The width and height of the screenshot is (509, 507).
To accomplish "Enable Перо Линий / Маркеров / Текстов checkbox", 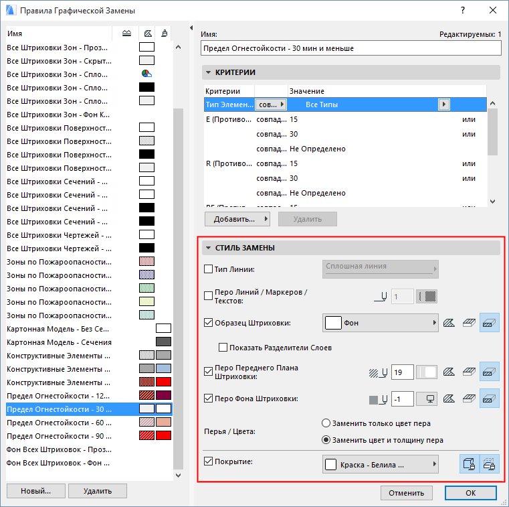I will click(208, 296).
